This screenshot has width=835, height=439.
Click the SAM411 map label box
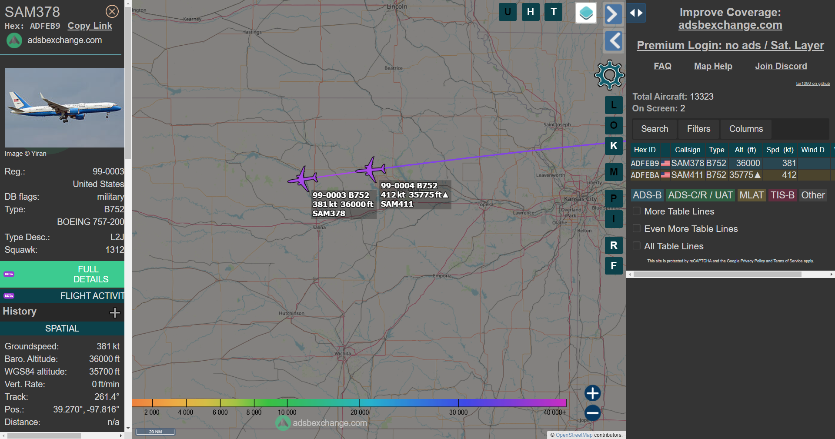415,194
